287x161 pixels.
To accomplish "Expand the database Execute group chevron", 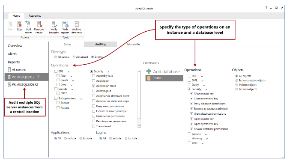I will point(206,134).
